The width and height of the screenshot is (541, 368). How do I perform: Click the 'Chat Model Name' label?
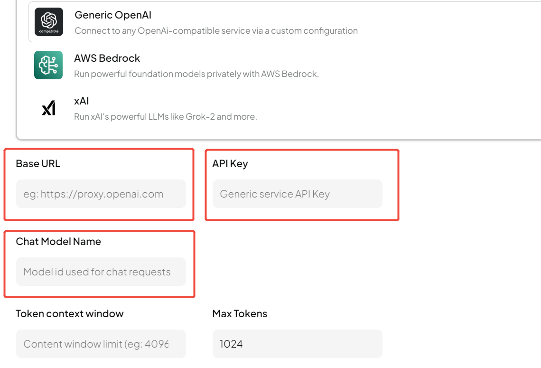coord(58,242)
